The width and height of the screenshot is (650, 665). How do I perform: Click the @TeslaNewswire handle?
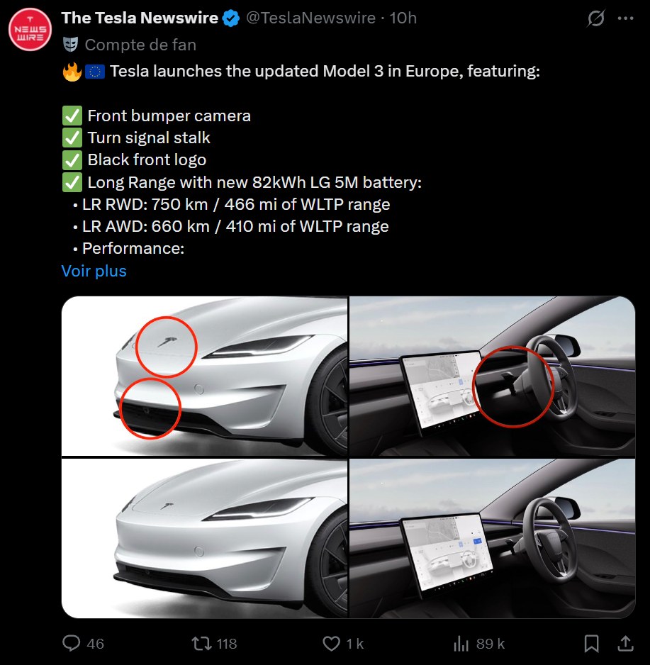[x=310, y=18]
